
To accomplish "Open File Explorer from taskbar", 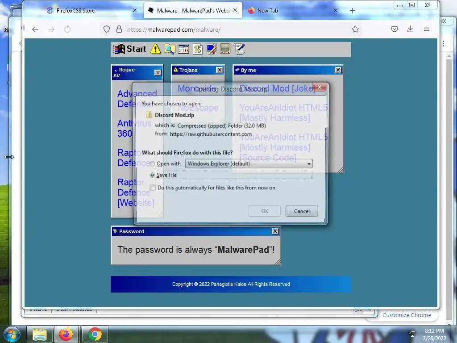I will [x=40, y=334].
